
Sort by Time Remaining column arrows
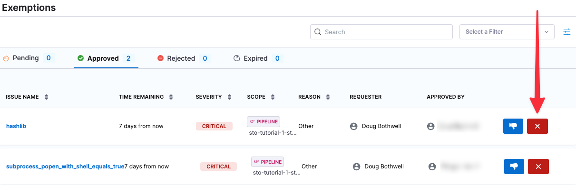[x=171, y=97]
